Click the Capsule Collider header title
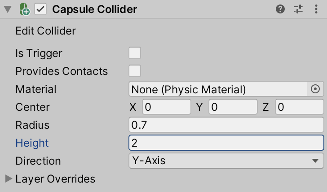 pyautogui.click(x=95, y=9)
